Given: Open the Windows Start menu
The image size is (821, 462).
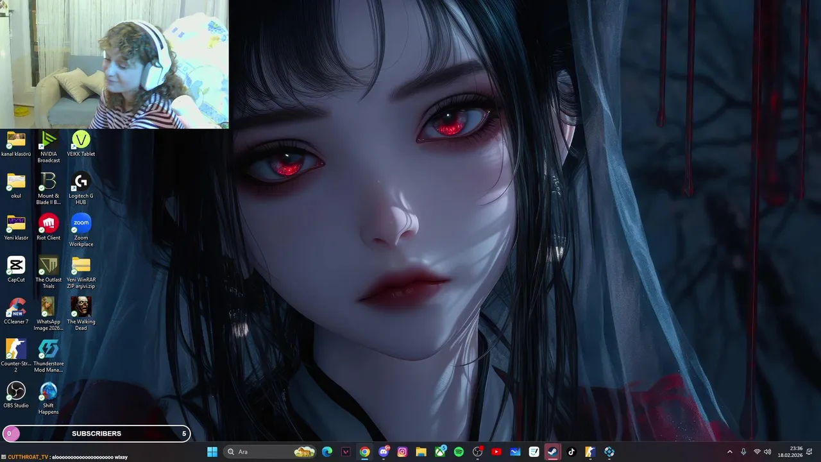Looking at the screenshot, I should tap(212, 452).
